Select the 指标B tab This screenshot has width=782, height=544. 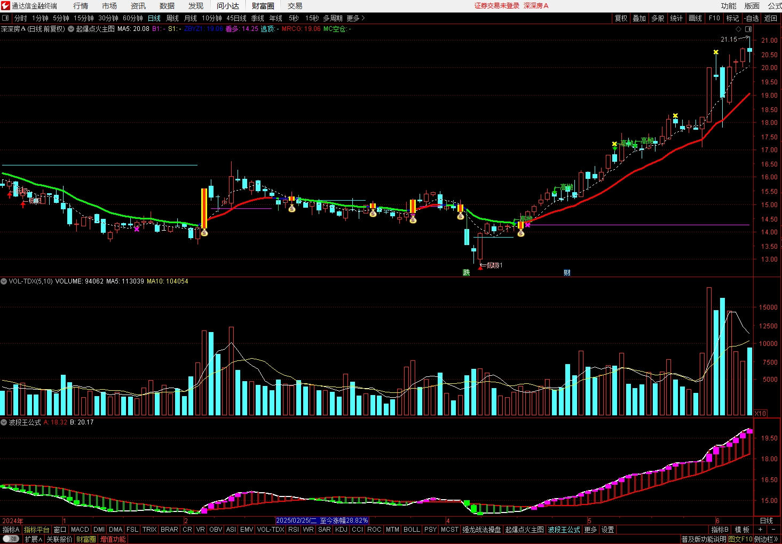point(720,530)
